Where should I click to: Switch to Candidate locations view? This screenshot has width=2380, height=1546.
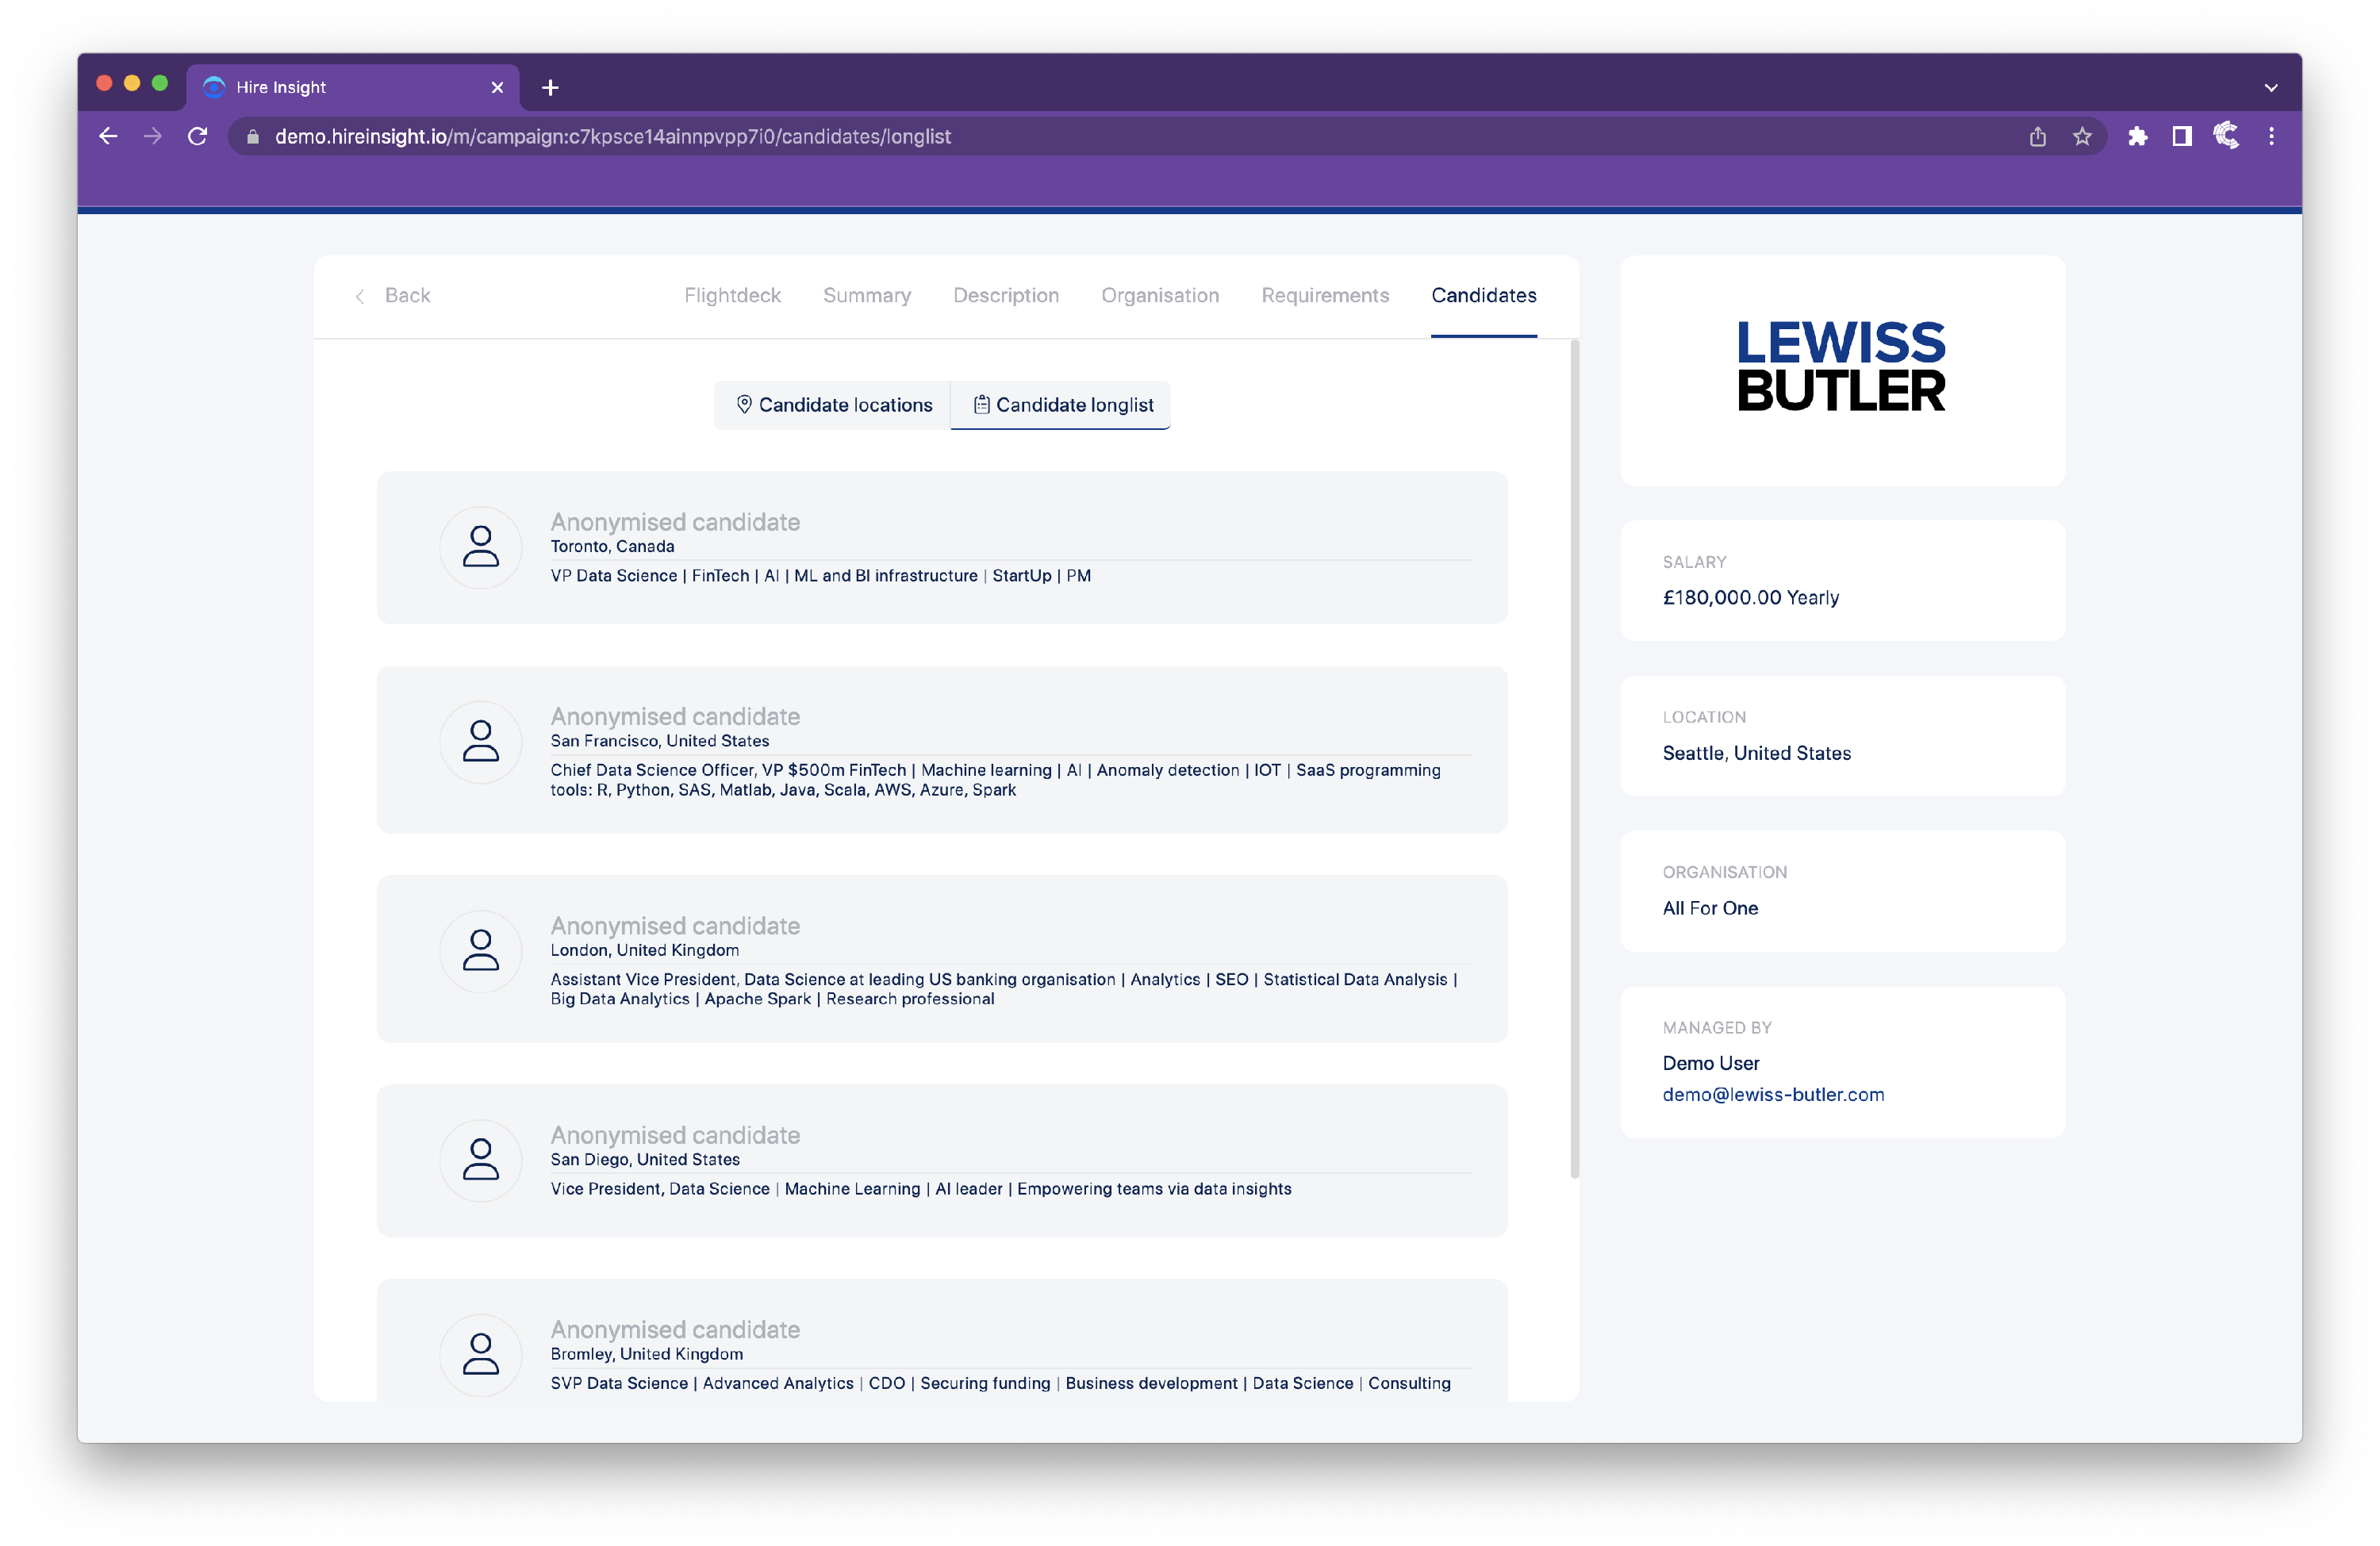point(833,404)
